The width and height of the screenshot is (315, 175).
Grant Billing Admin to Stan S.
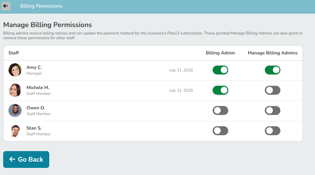(x=220, y=131)
